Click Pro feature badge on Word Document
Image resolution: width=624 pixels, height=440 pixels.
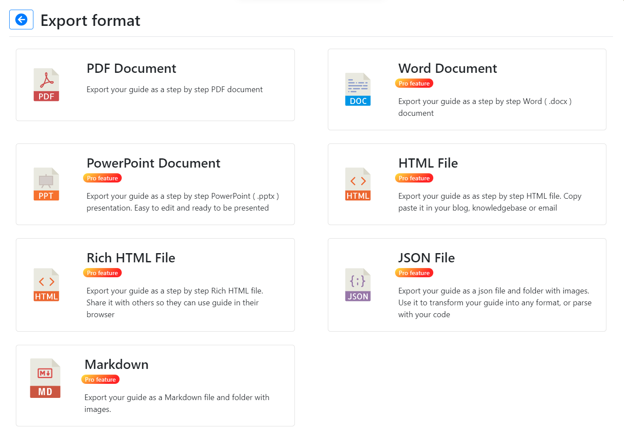tap(414, 83)
